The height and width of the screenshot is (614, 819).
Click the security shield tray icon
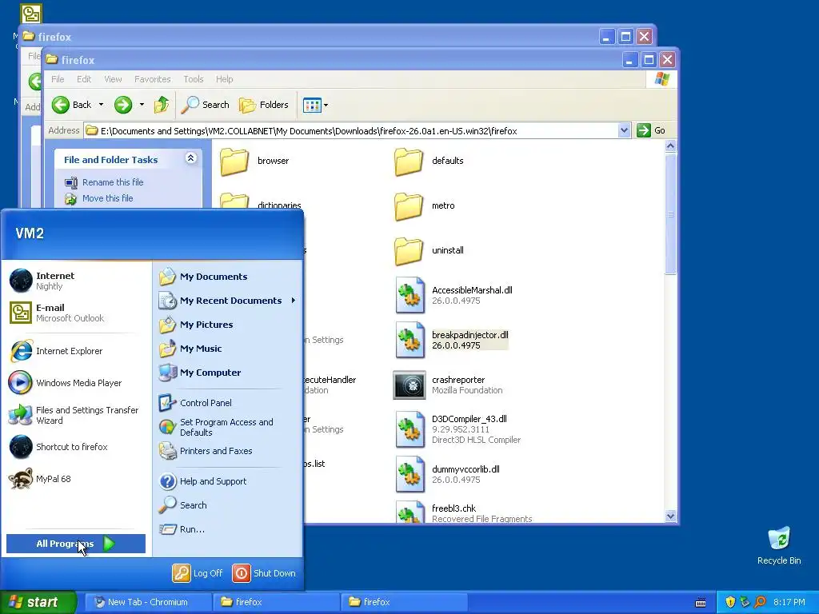[x=730, y=602]
